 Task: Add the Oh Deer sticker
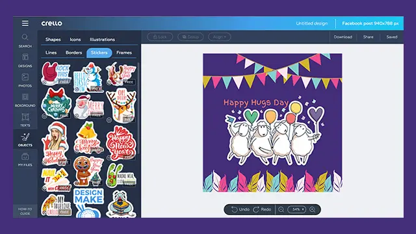[x=121, y=106]
